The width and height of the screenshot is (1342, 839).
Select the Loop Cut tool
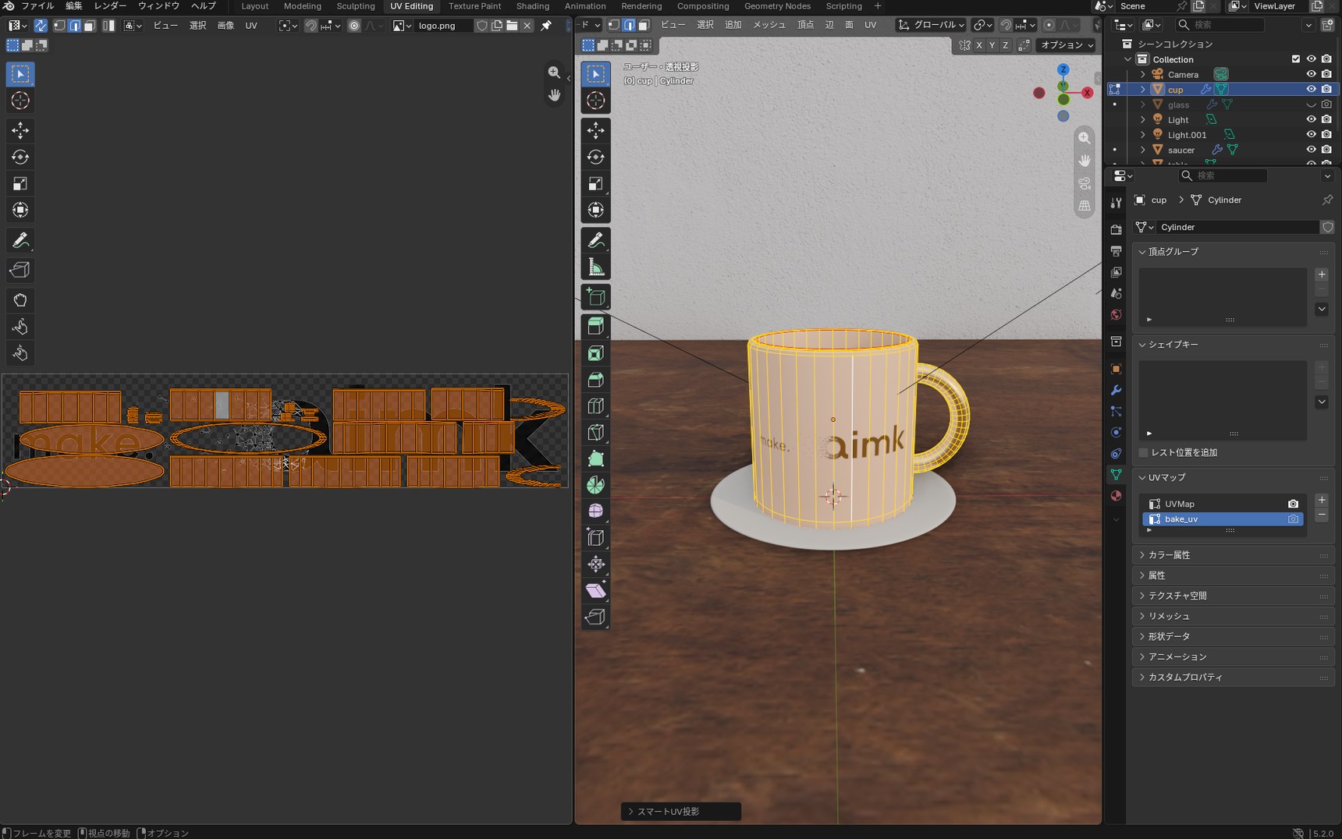tap(596, 406)
